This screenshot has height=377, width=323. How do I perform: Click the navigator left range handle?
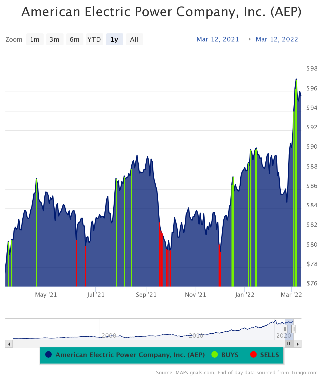pos(285,329)
